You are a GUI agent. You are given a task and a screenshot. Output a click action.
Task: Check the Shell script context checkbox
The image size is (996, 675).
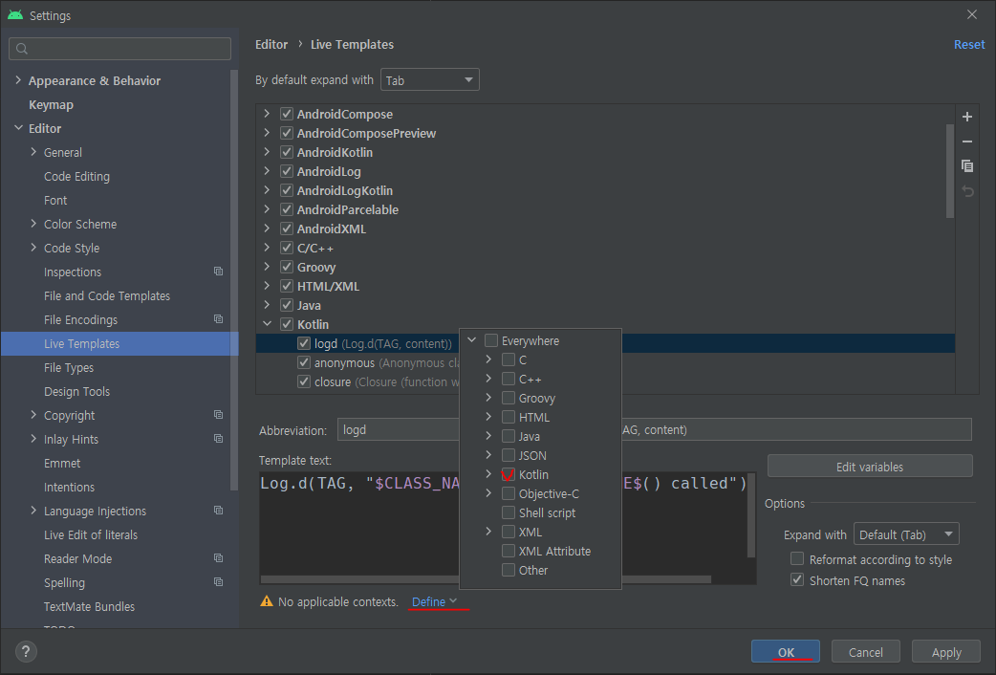tap(509, 512)
